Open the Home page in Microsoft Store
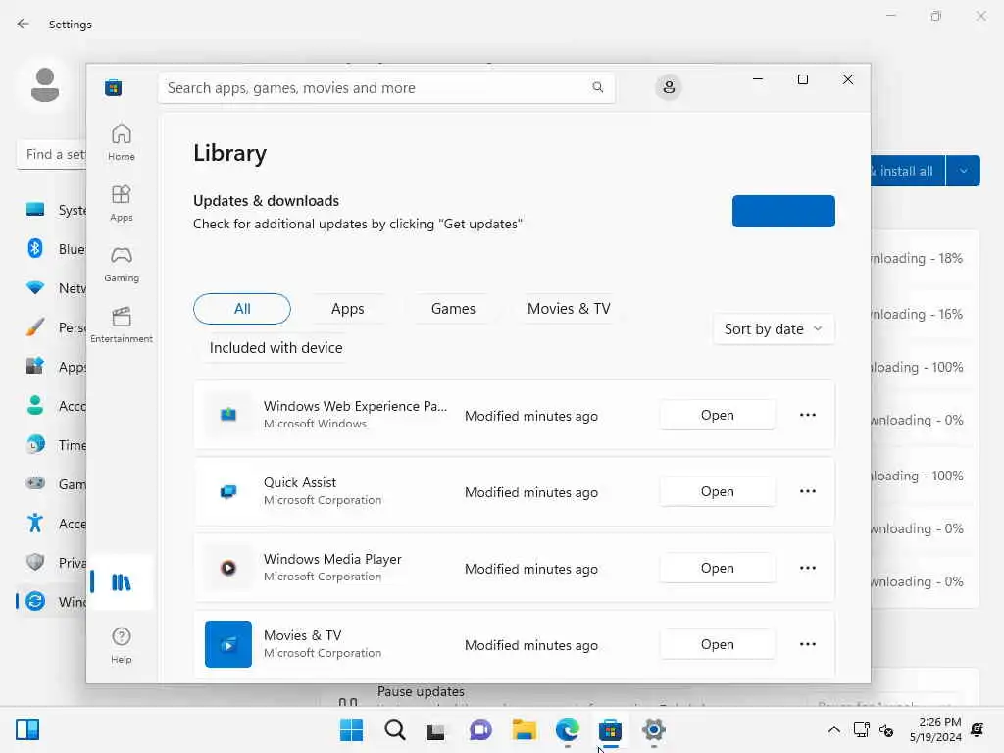 pos(121,141)
